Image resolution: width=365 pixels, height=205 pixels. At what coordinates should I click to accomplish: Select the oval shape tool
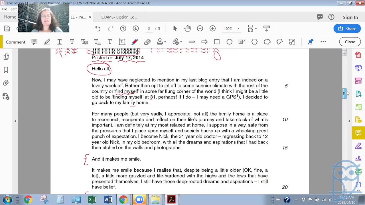[x=230, y=42]
